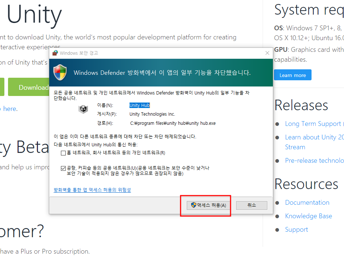Click the firewall icon in the dialog title bar
344x258 pixels.
pos(55,53)
